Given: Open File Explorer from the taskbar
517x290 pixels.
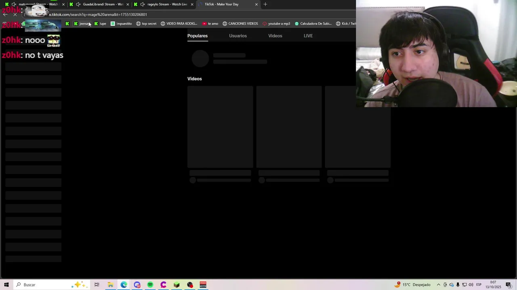Looking at the screenshot, I should point(110,285).
